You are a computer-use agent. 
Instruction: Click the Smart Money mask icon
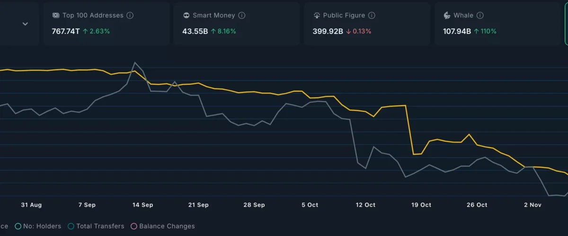[186, 16]
